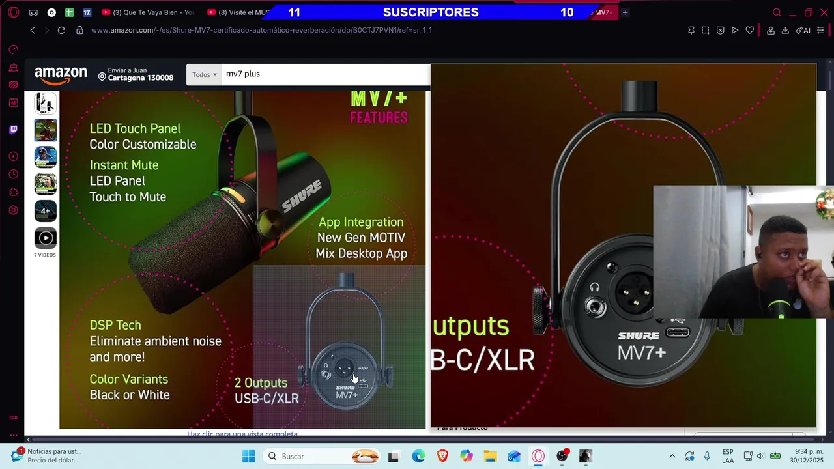
Task: Select the third product thumbnail
Action: (46, 157)
